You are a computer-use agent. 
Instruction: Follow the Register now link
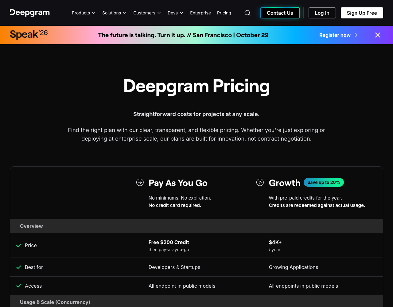(339, 35)
